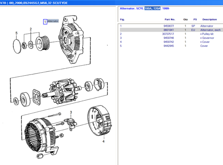
Task: Click the highlighted 100A, 120A title text
Action: point(153,8)
